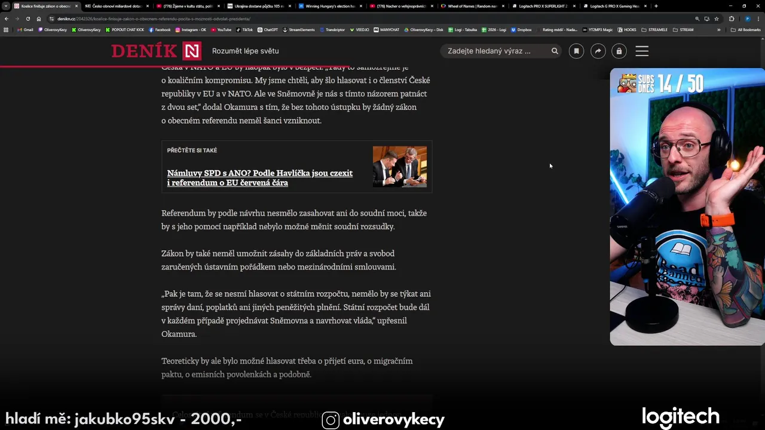Viewport: 765px width, 430px height.
Task: Click the streamer webcam overlay
Action: [x=687, y=207]
